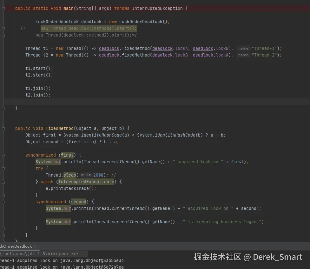Click fold end marker at main's closing brace
310x269 pixels.
click(3, 109)
